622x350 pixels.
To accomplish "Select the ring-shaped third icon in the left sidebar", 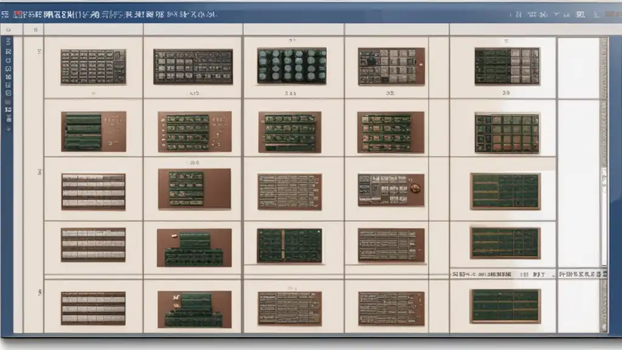I will [9, 60].
